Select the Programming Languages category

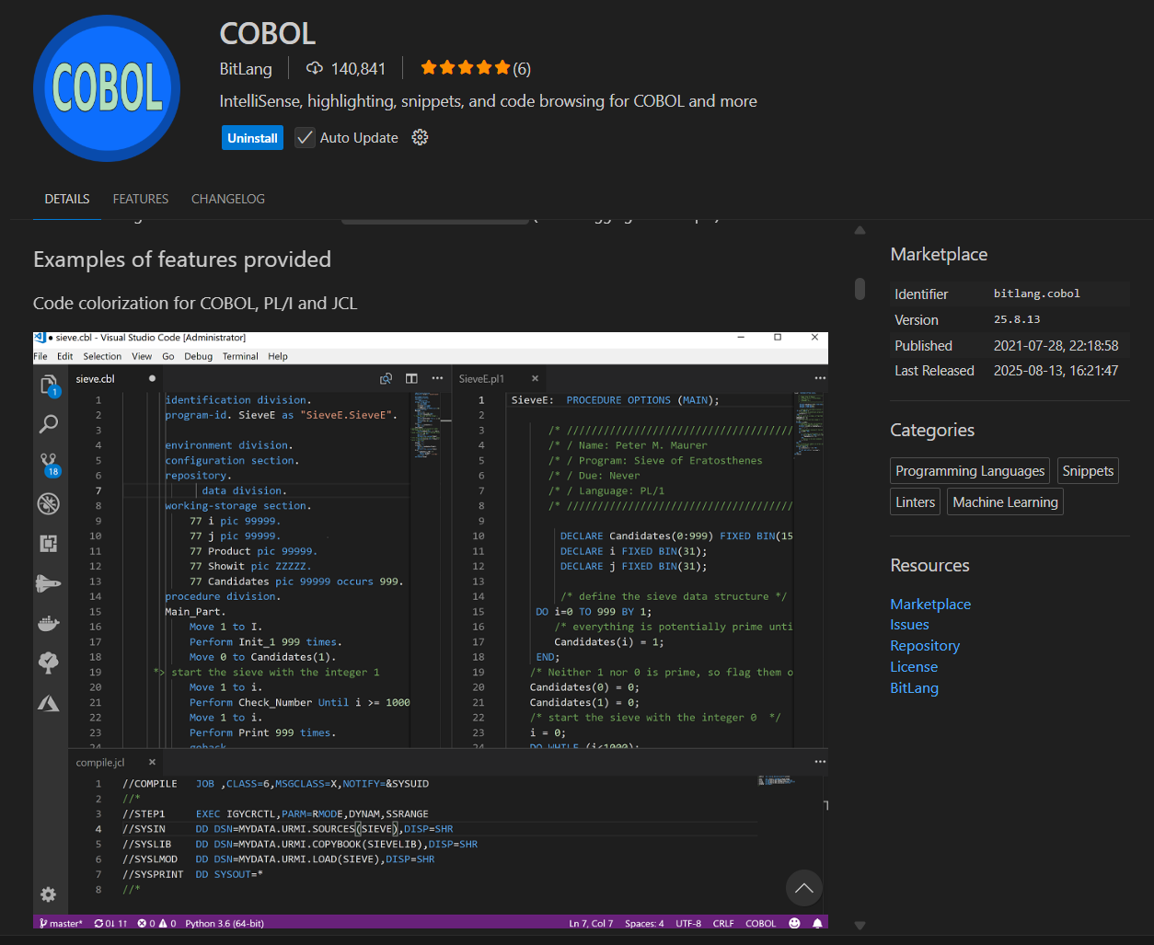969,470
